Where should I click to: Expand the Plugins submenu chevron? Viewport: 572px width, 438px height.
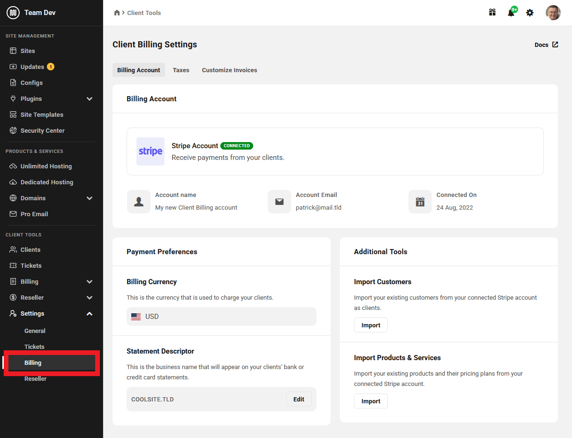90,98
